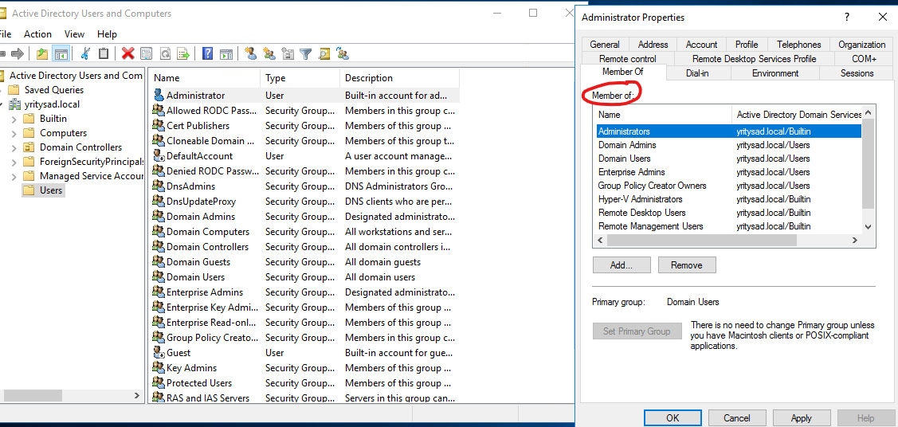Click the red X Delete icon
Image resolution: width=898 pixels, height=427 pixels.
coord(128,54)
